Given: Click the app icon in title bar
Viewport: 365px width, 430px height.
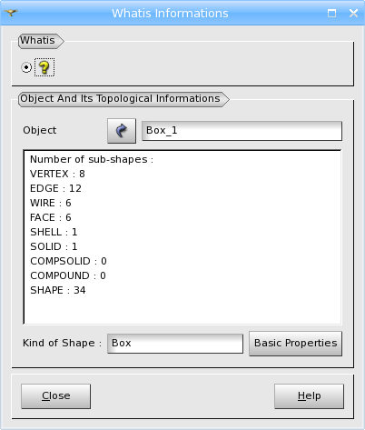Looking at the screenshot, I should [11, 13].
